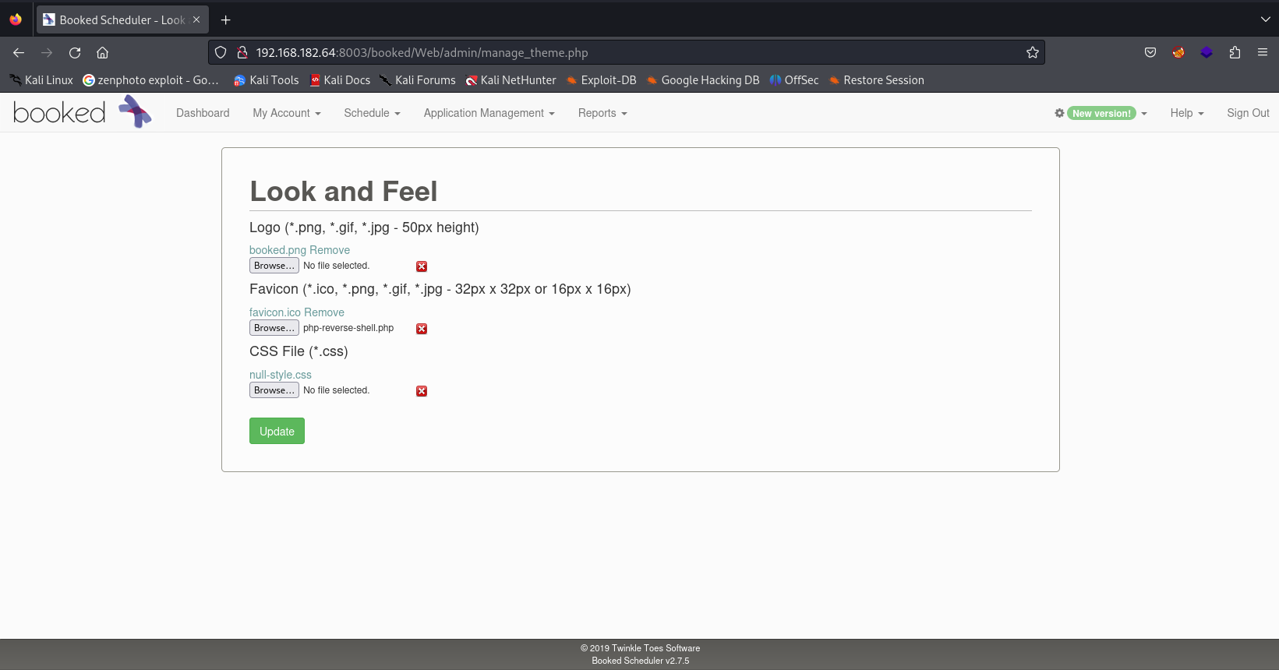1279x670 pixels.
Task: Click the red X beside CSS file input
Action: pos(422,391)
